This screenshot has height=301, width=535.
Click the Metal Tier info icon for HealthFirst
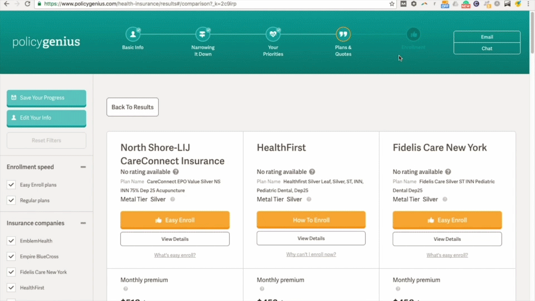(309, 200)
